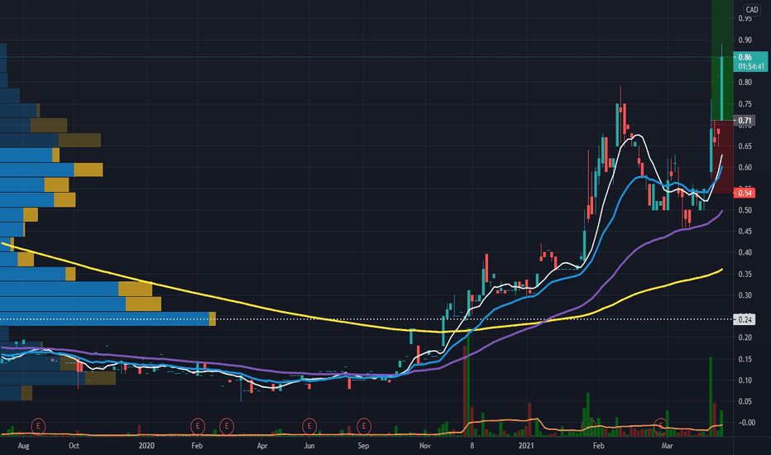Open the earnings marker just before Apr
The width and height of the screenshot is (771, 455).
click(x=226, y=426)
